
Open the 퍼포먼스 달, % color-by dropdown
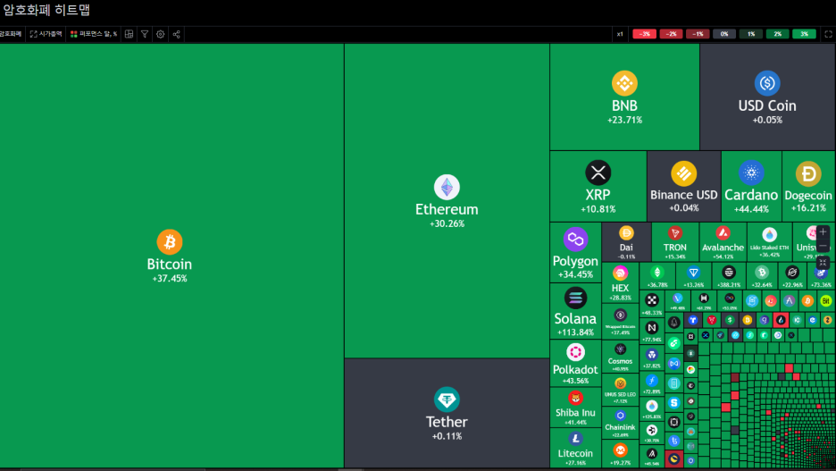(94, 34)
